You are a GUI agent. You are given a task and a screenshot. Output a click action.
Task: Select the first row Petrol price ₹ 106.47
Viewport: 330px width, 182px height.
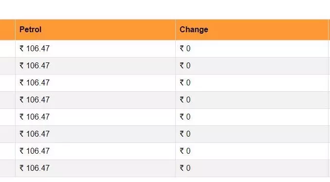[x=35, y=48]
